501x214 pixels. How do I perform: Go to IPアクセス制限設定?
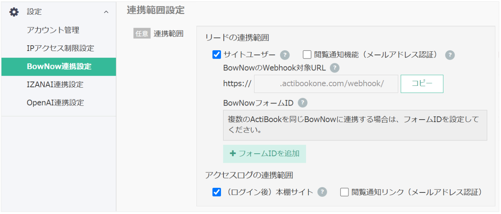pos(60,48)
